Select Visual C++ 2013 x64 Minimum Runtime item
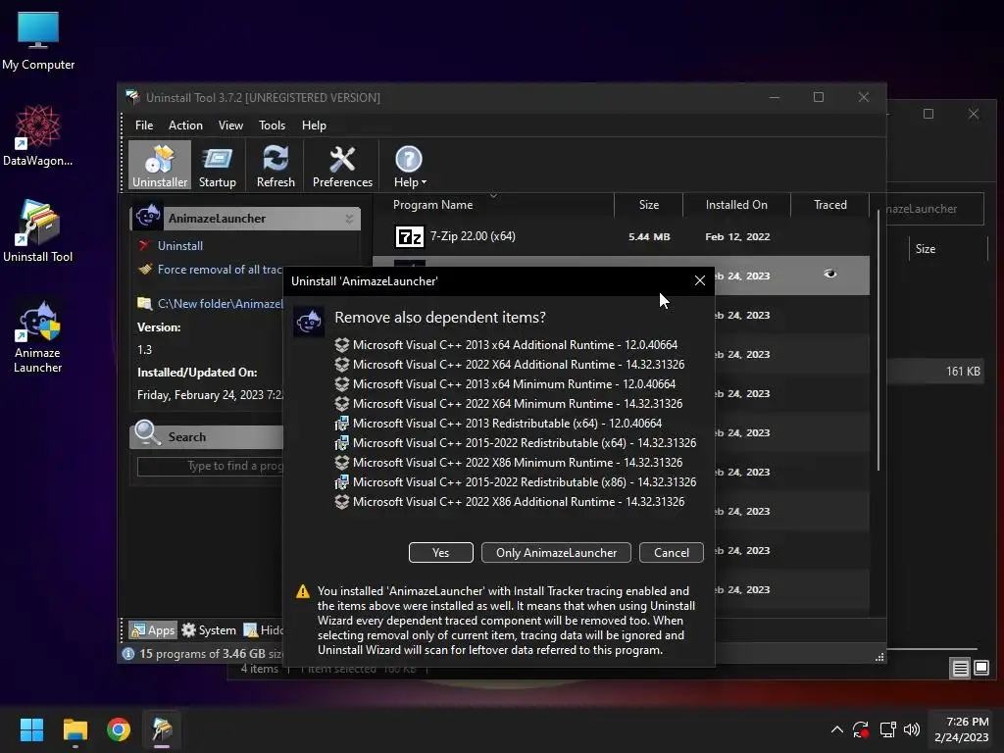 coord(505,384)
